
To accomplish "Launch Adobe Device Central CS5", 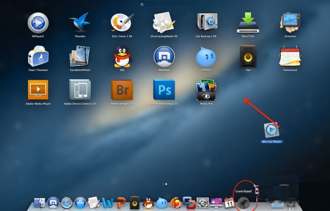I will pyautogui.click(x=80, y=89).
